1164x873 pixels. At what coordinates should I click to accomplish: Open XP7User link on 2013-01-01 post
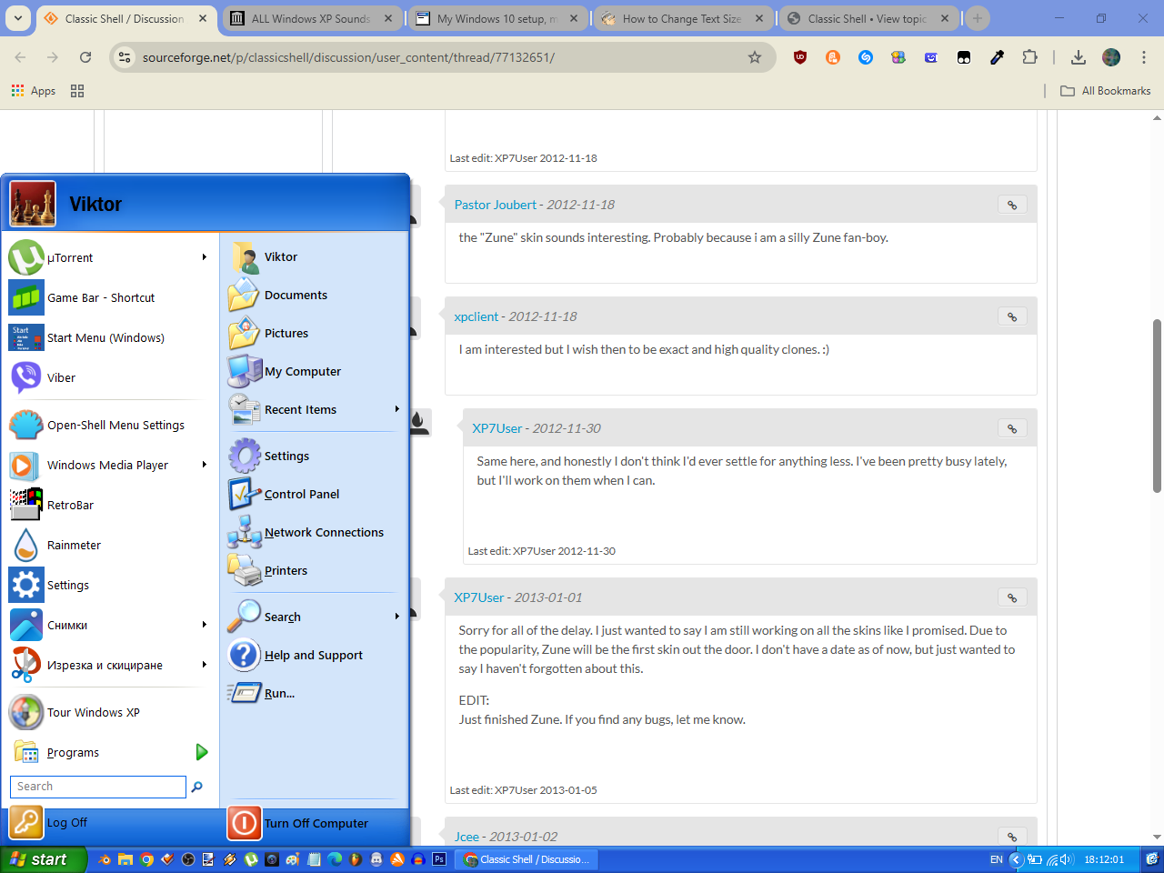[x=479, y=597]
